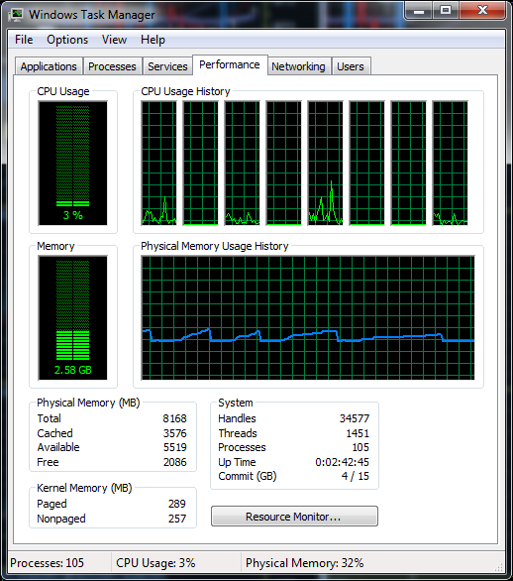This screenshot has height=581, width=513.
Task: Switch to the Users tab
Action: 351,66
